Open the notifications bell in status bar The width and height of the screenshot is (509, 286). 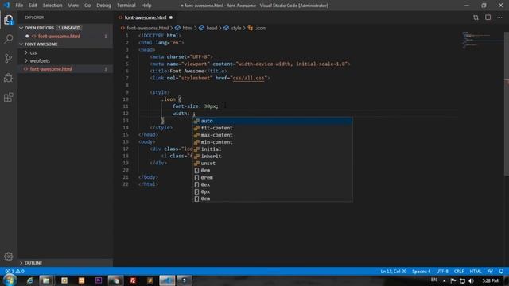pos(501,271)
